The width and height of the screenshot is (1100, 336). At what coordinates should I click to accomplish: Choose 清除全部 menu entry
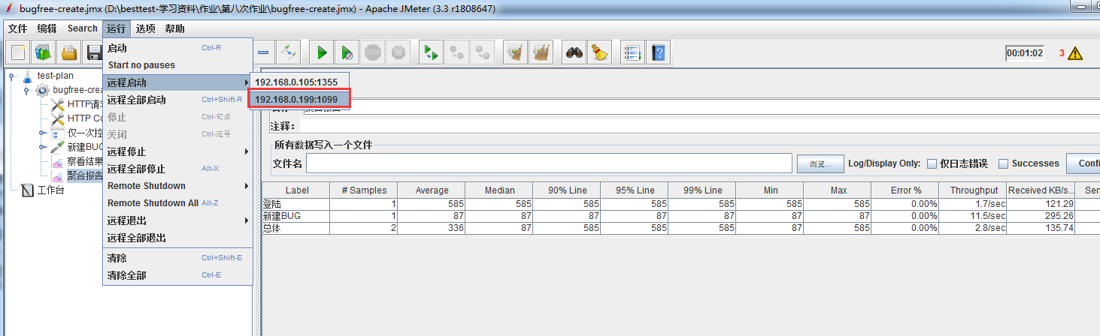[177, 275]
